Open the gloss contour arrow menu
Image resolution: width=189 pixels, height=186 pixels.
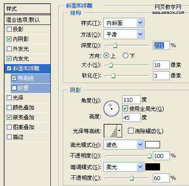point(119,131)
